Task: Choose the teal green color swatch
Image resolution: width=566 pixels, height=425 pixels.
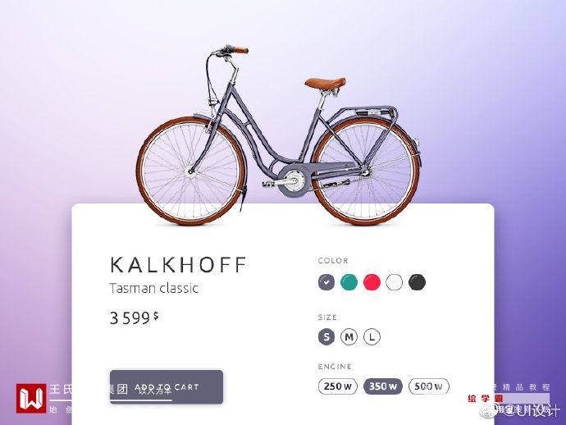Action: pos(349,282)
